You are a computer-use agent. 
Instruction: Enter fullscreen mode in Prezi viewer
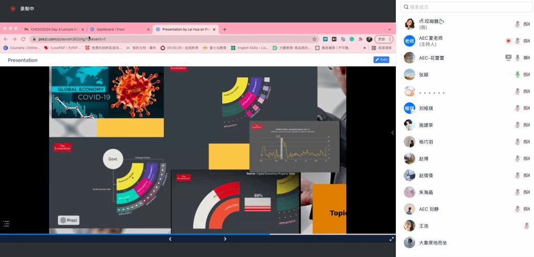pos(392,239)
